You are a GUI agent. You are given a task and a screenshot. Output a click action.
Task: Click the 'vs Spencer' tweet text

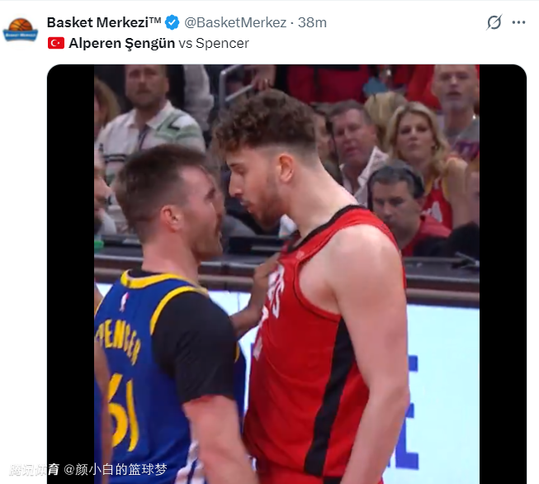[214, 43]
